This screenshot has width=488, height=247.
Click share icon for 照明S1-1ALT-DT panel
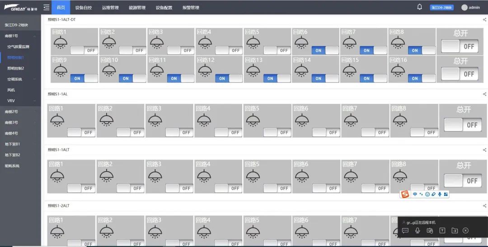484,19
